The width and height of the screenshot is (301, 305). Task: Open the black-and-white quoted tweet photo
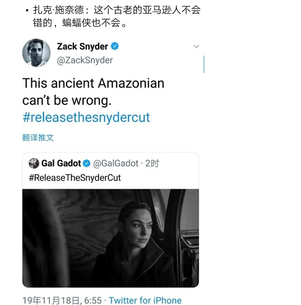click(111, 238)
